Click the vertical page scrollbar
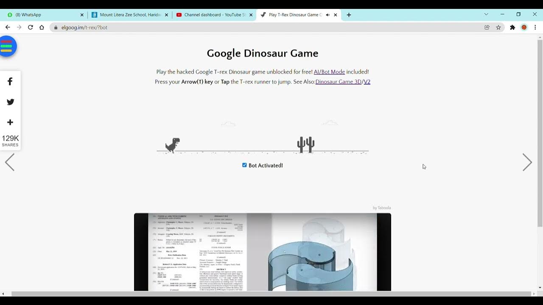543x305 pixels. coord(540,133)
